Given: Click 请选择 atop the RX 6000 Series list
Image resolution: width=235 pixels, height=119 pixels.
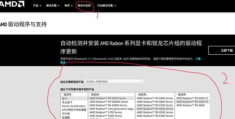Looking at the screenshot, I should pyautogui.click(x=112, y=95).
